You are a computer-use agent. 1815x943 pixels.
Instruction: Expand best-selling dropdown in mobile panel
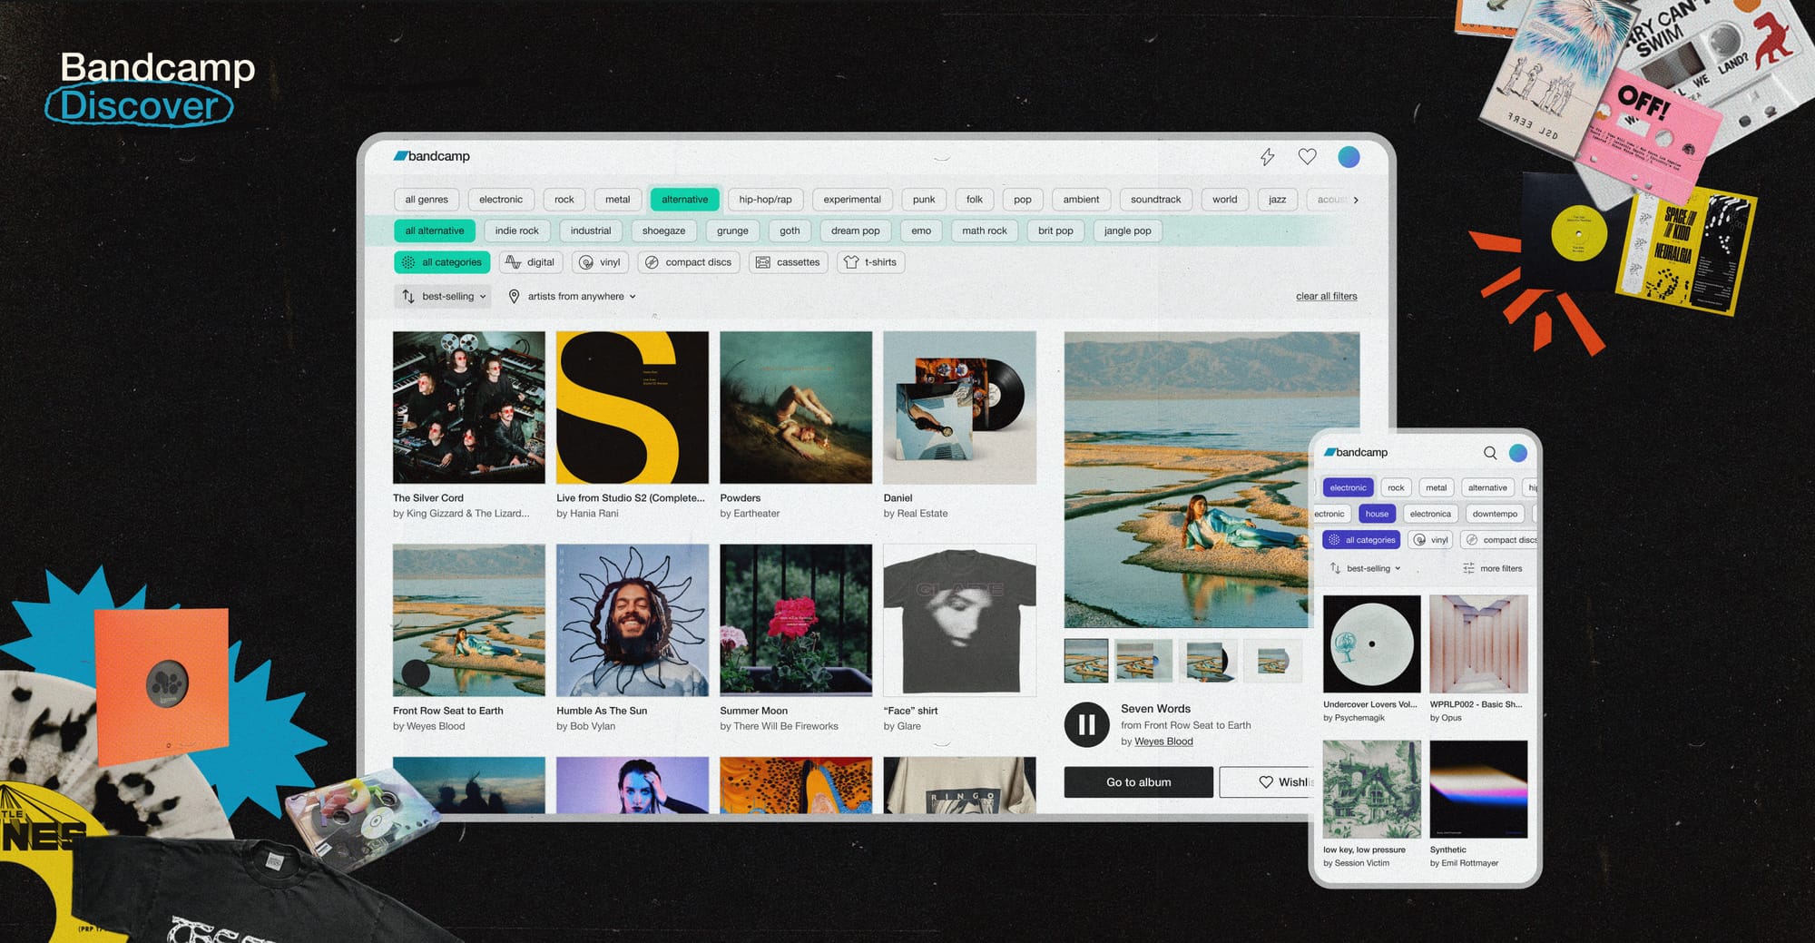click(x=1366, y=569)
